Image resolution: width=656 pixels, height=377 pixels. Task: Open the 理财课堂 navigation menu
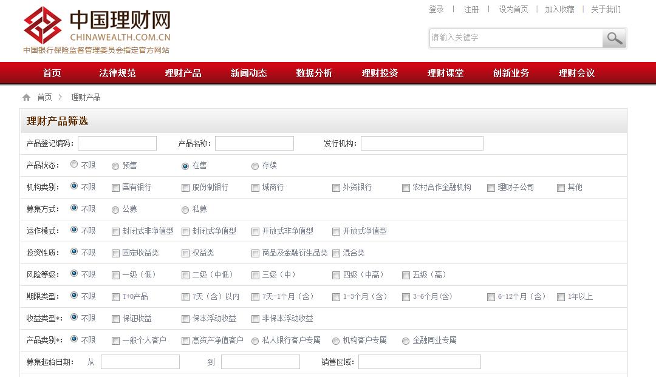[445, 73]
